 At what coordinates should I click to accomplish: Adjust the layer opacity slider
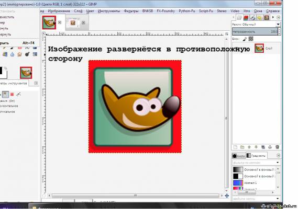(255, 31)
